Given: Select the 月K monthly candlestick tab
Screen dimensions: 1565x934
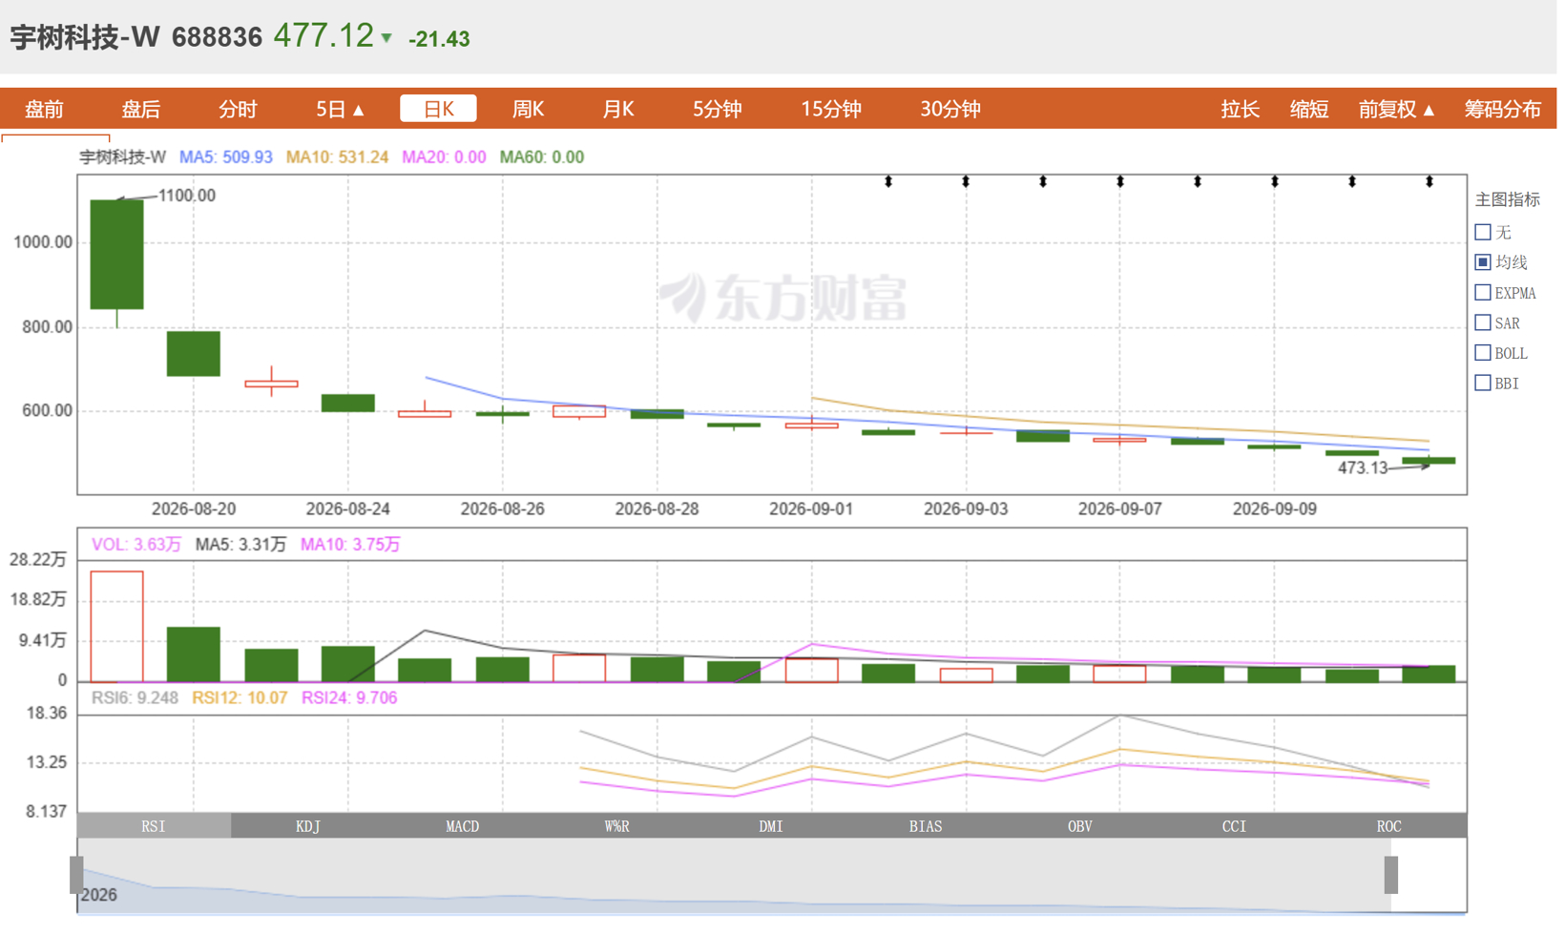Looking at the screenshot, I should [618, 109].
